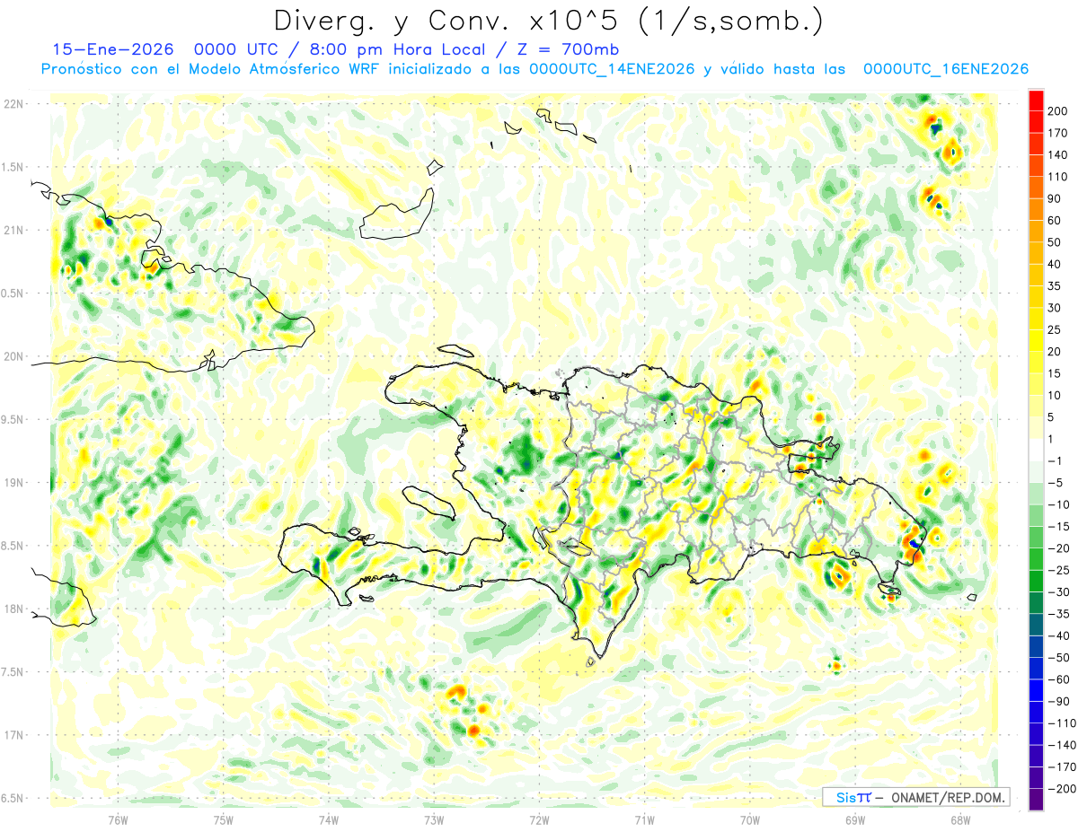Pick the dark purple colorbar segment below -200
The width and height of the screenshot is (1078, 832).
pyautogui.click(x=1036, y=800)
